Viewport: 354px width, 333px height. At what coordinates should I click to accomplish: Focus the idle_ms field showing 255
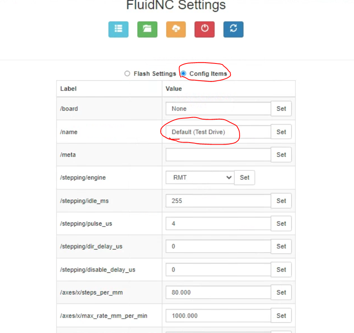(218, 201)
